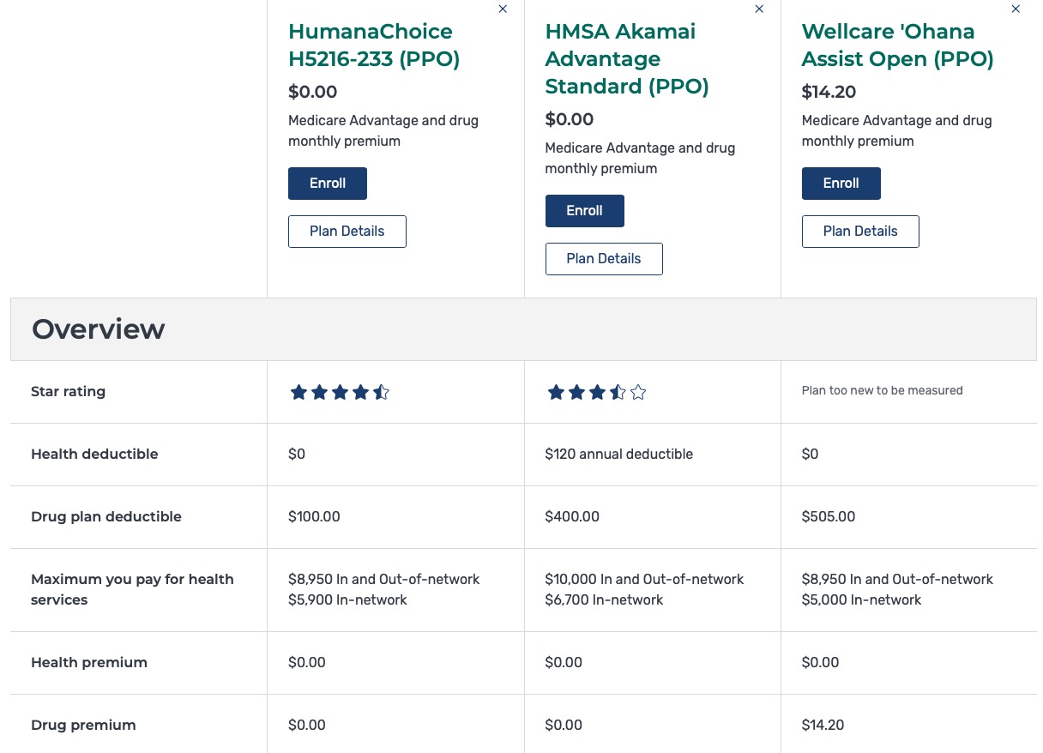This screenshot has height=753, width=1043.
Task: Open the HMSA Akamai Advantage Standard title link
Action: pos(627,59)
